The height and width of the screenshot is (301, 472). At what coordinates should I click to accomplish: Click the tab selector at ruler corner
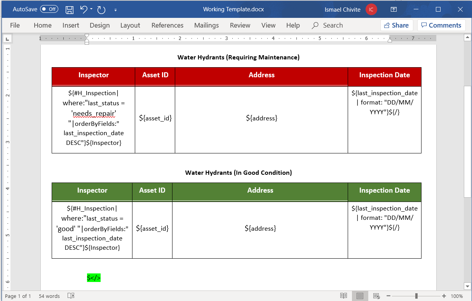(7, 38)
